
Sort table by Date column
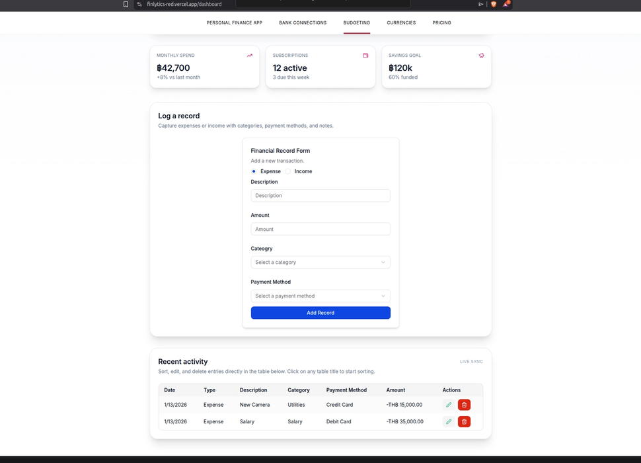click(x=170, y=390)
